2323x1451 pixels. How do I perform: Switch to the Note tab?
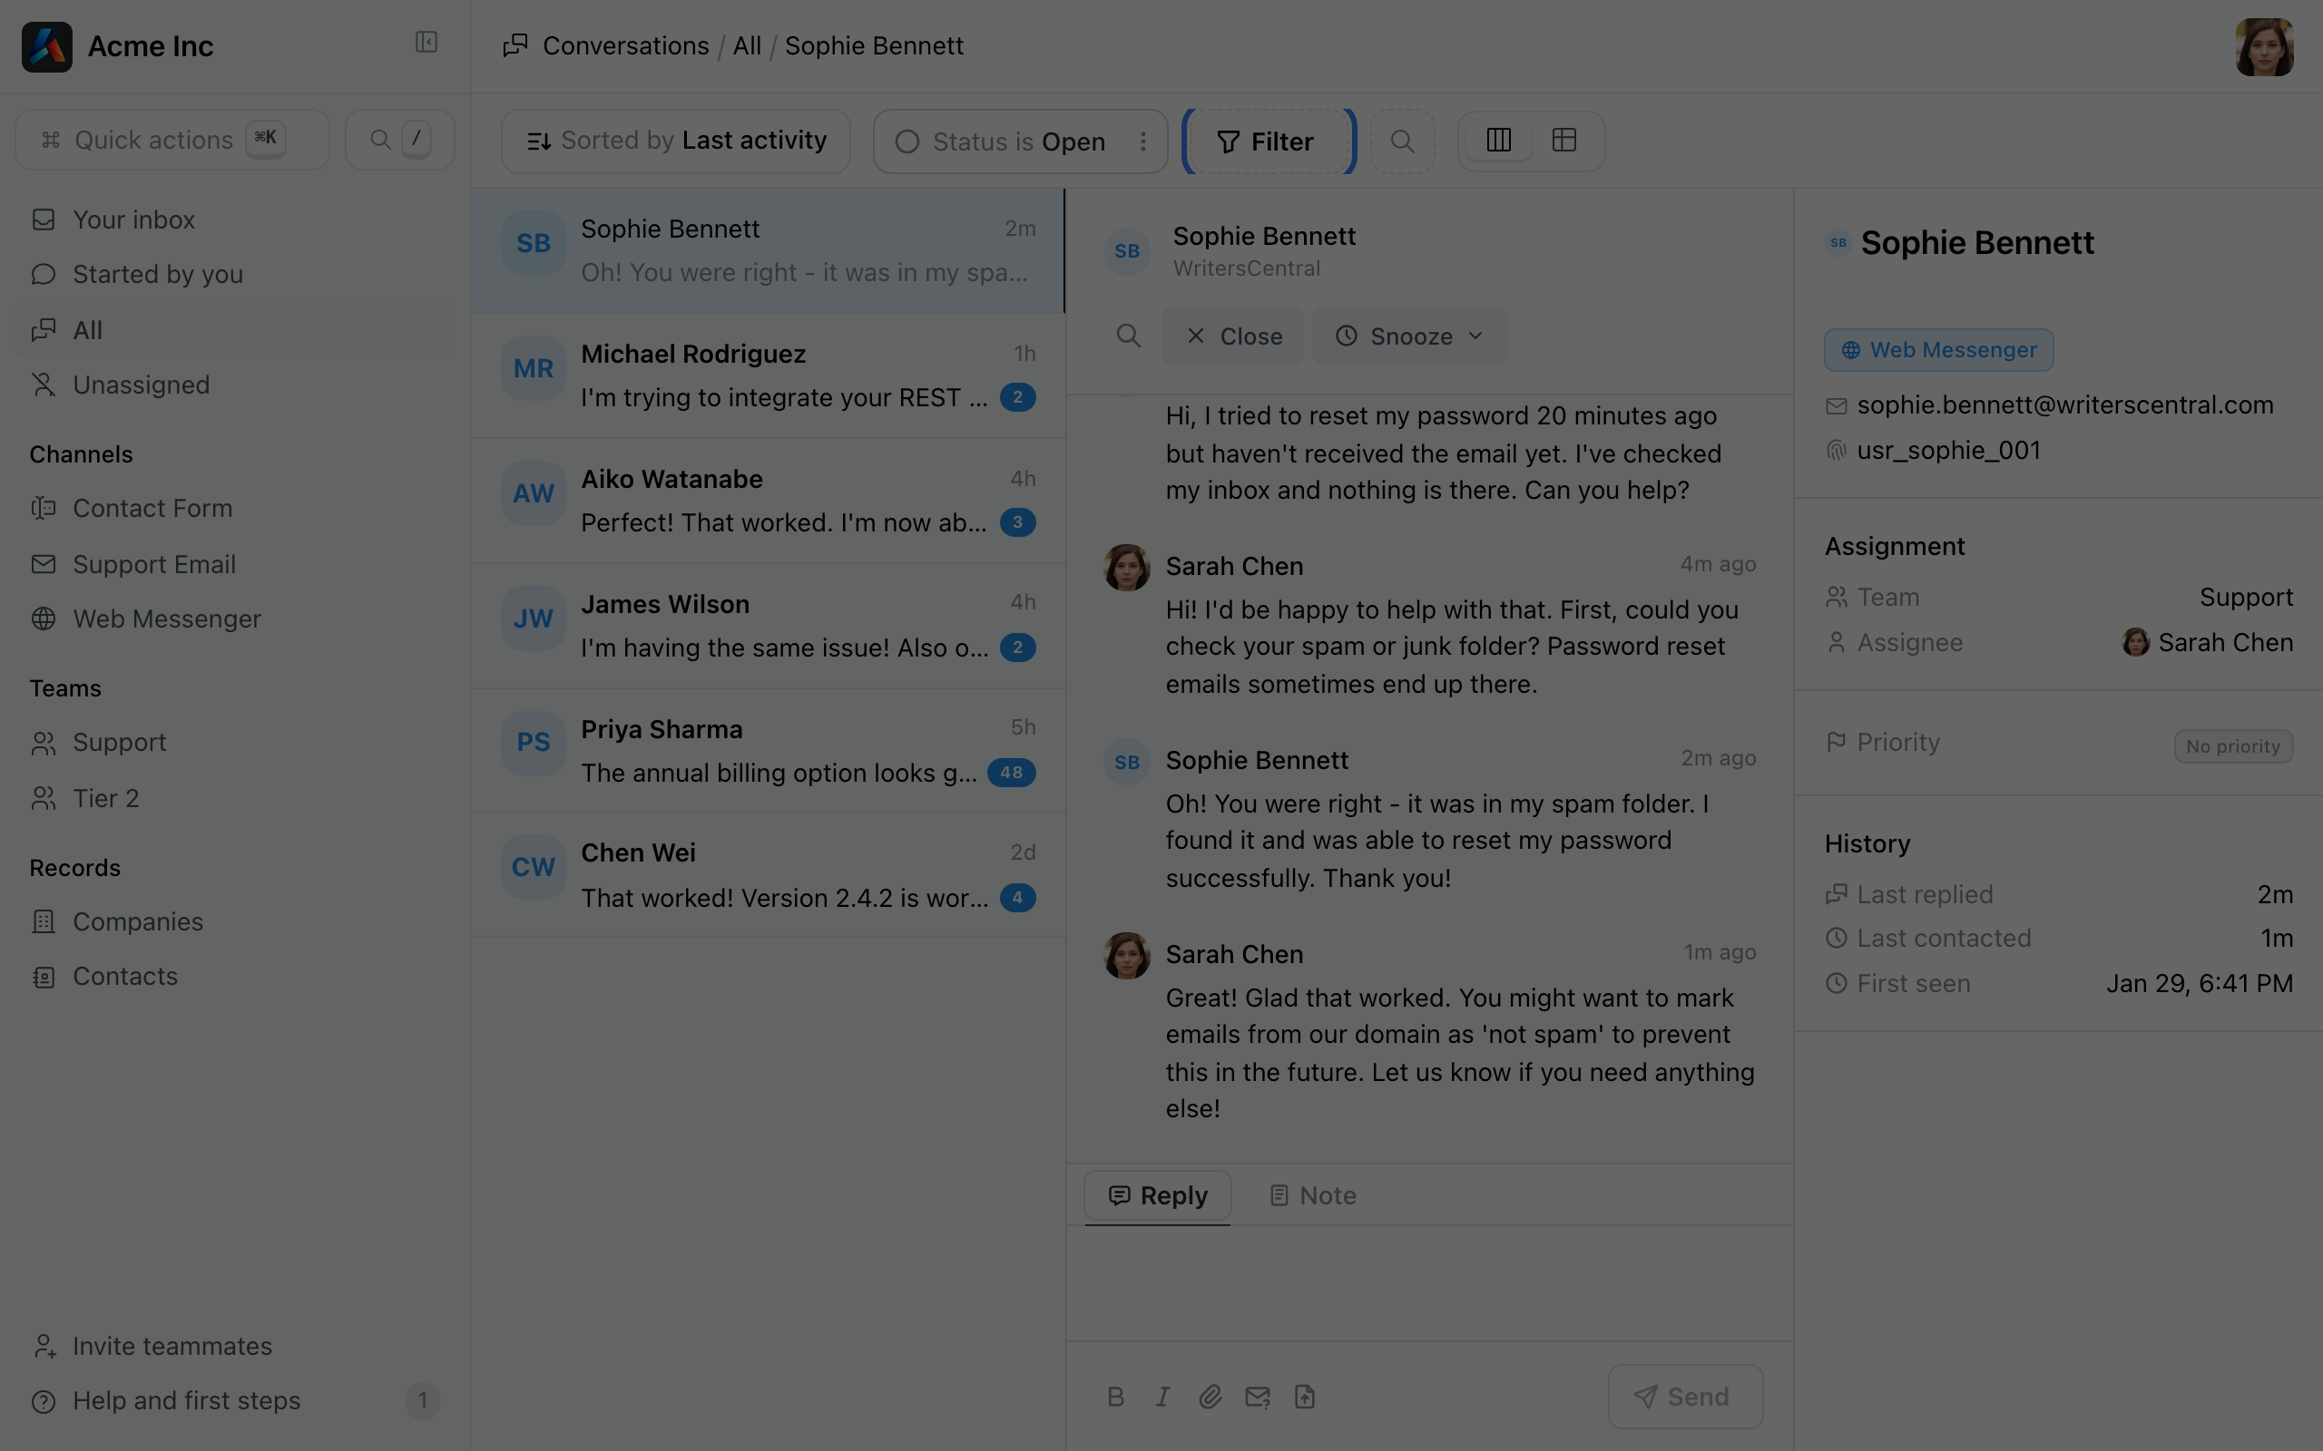pyautogui.click(x=1312, y=1196)
